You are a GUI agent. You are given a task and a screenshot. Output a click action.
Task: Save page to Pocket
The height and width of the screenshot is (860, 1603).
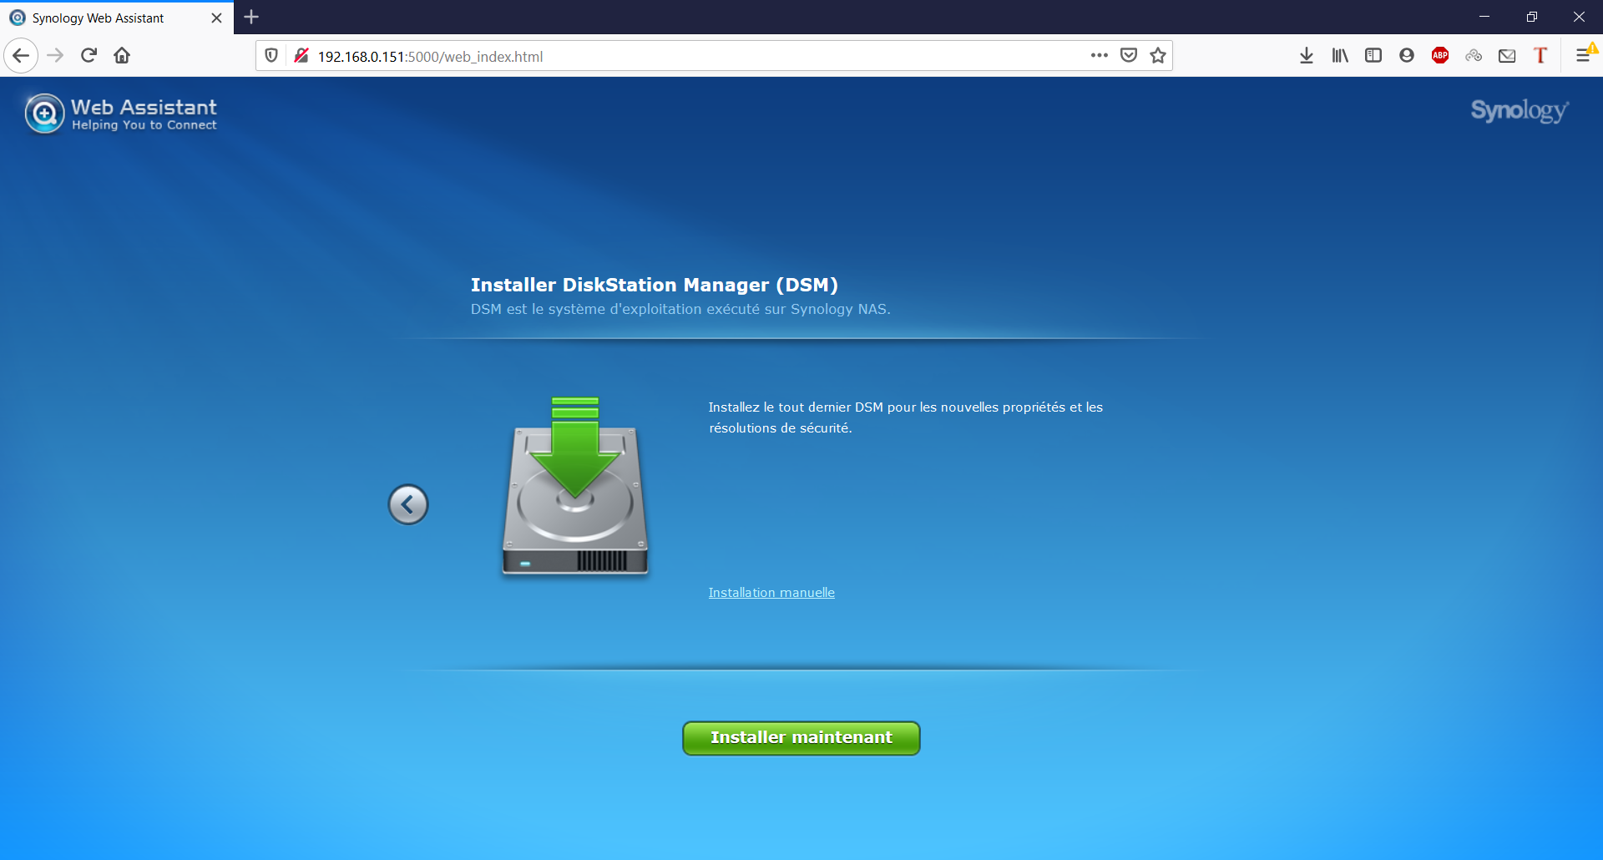1129,56
